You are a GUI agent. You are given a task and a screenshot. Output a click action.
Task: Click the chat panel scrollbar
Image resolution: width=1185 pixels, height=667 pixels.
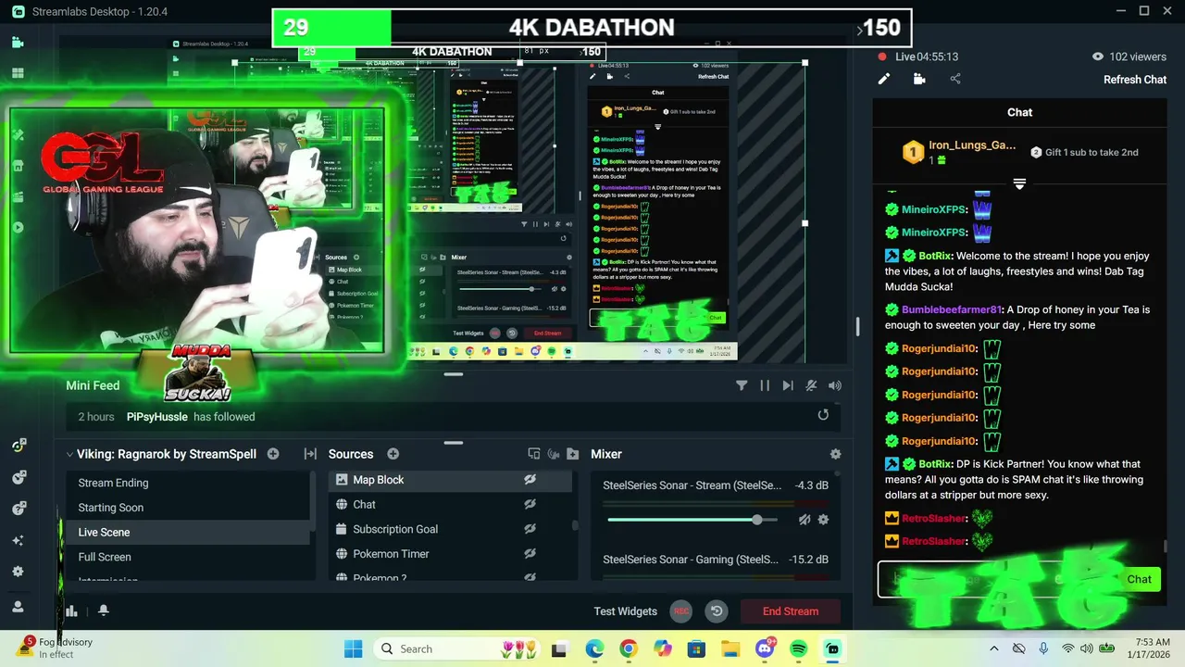coord(1166,547)
